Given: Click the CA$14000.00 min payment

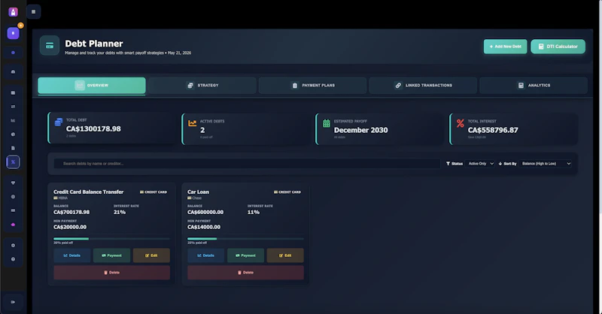Looking at the screenshot, I should [x=204, y=227].
